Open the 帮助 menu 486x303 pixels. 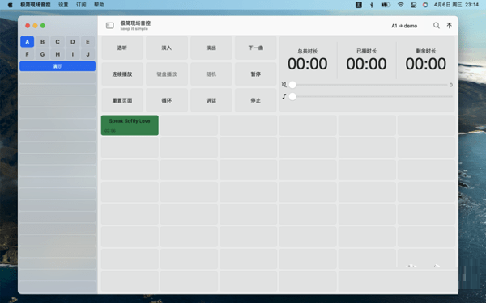coord(99,5)
